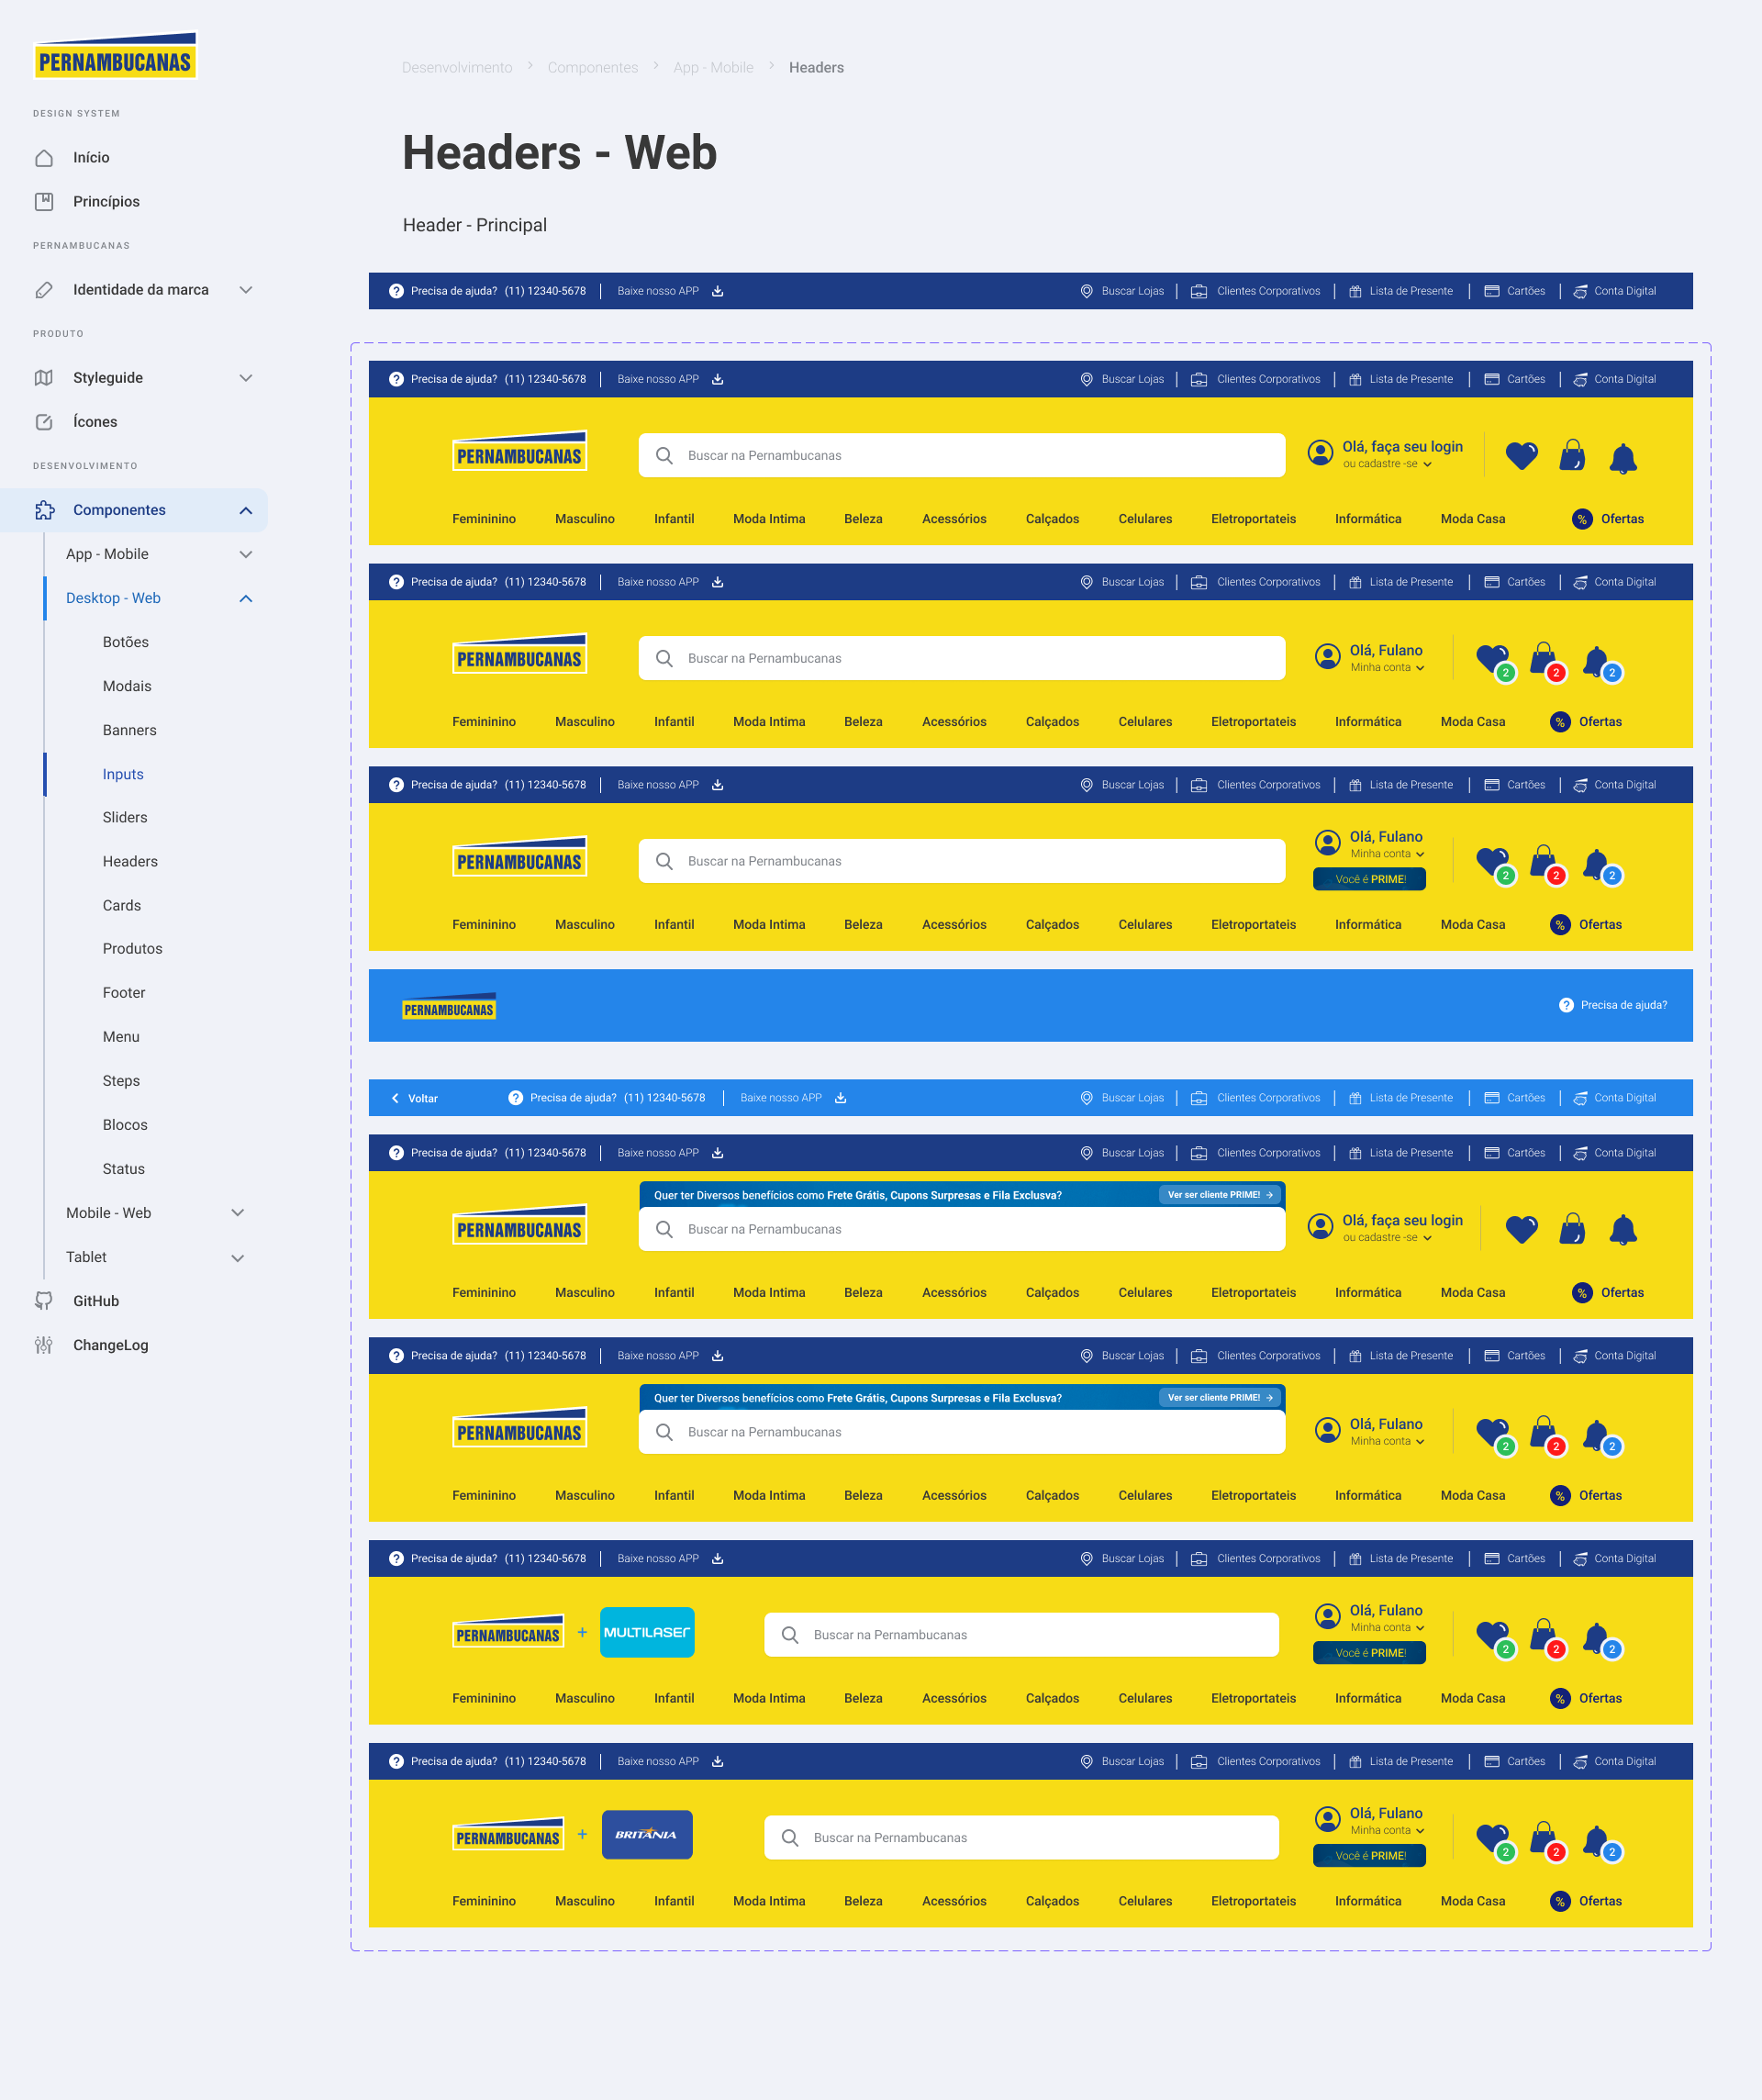Open the 'ou cadastre-se' dropdown in the first header

click(x=1388, y=464)
